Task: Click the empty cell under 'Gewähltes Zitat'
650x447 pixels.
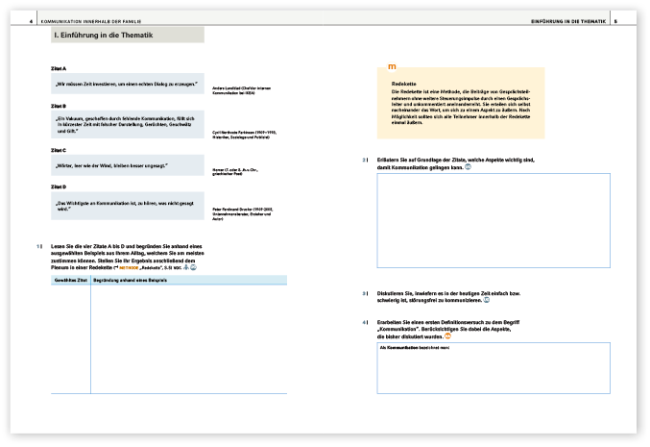Action: [x=69, y=338]
